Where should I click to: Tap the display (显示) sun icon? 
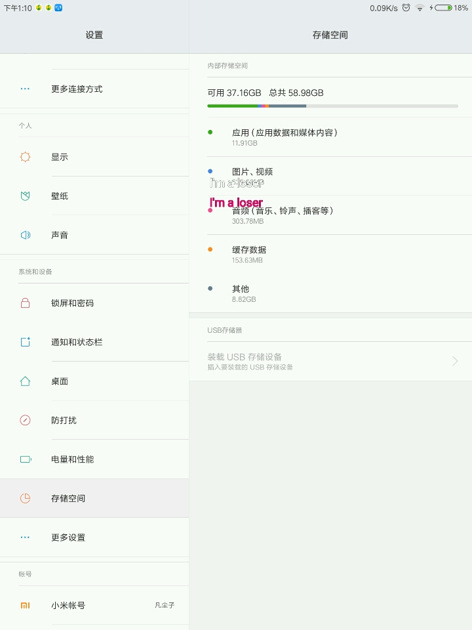coord(25,157)
